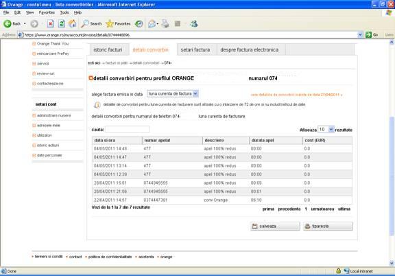
Task: Open review-uri sidebar link
Action: 45,73
